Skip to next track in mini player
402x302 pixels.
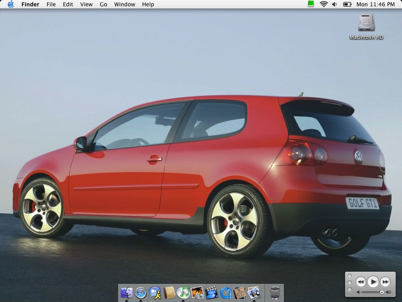coord(386,282)
